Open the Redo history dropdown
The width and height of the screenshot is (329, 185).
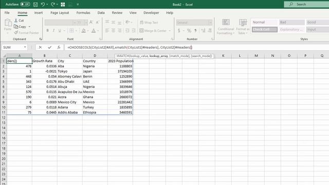point(57,5)
